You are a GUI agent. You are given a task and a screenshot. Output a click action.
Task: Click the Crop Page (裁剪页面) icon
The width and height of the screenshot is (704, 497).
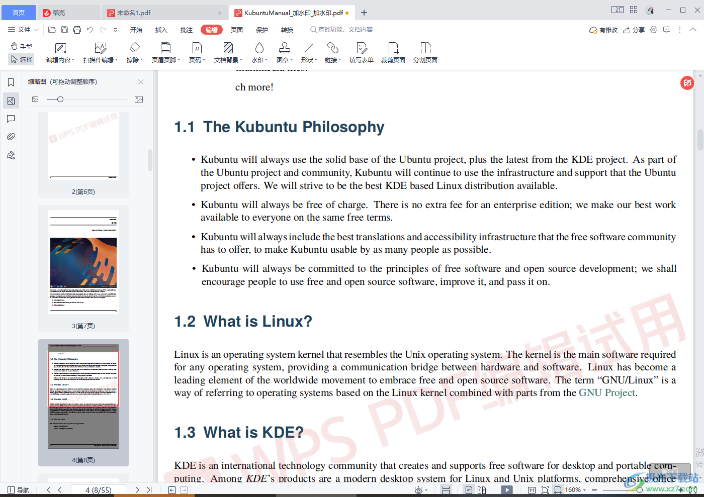tap(393, 48)
